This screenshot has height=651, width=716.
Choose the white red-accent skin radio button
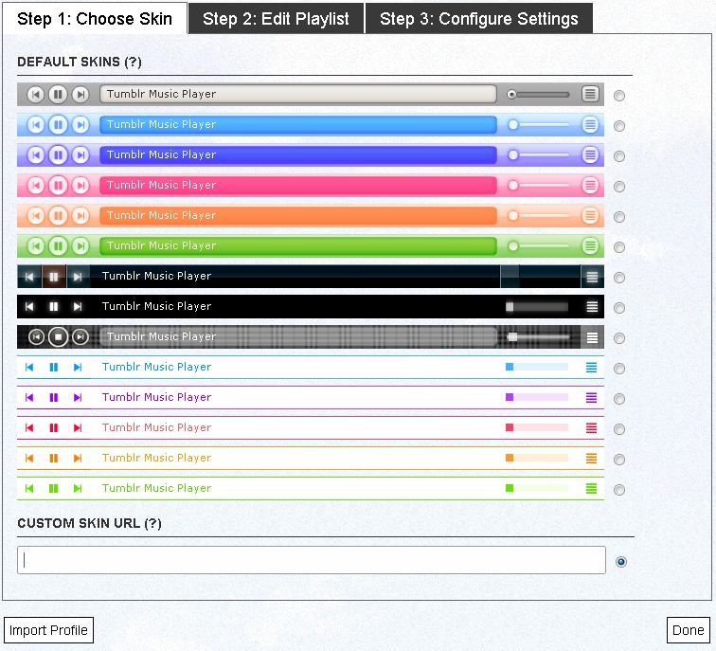[x=619, y=429]
